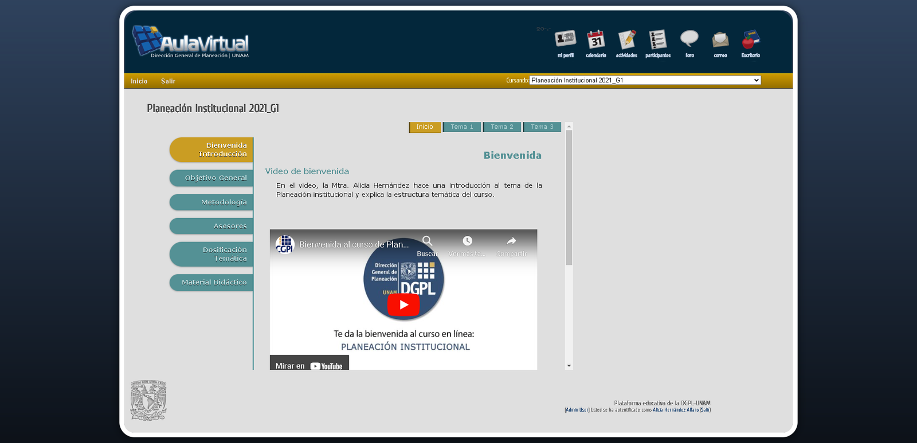Play the welcome video
Screen dimensions: 917x443
point(403,305)
